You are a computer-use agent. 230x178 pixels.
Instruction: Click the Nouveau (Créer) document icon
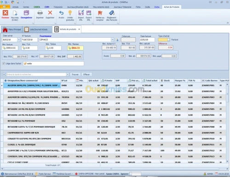[15, 13]
